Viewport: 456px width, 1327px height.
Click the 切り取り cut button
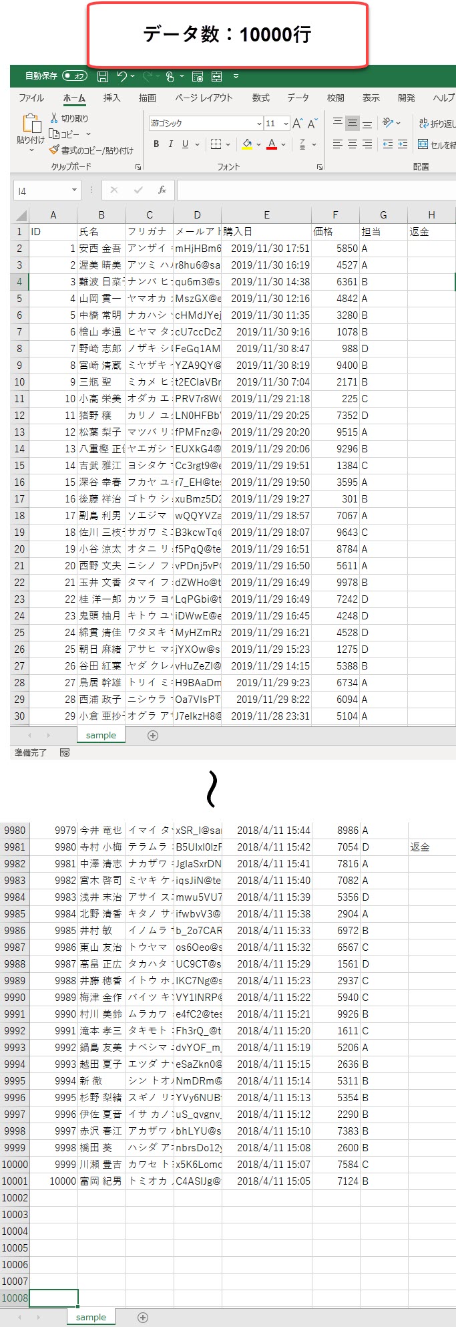coord(69,118)
